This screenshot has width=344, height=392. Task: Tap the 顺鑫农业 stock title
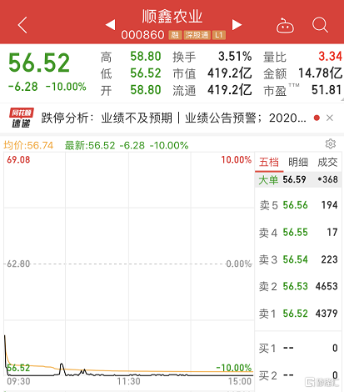pyautogui.click(x=172, y=17)
